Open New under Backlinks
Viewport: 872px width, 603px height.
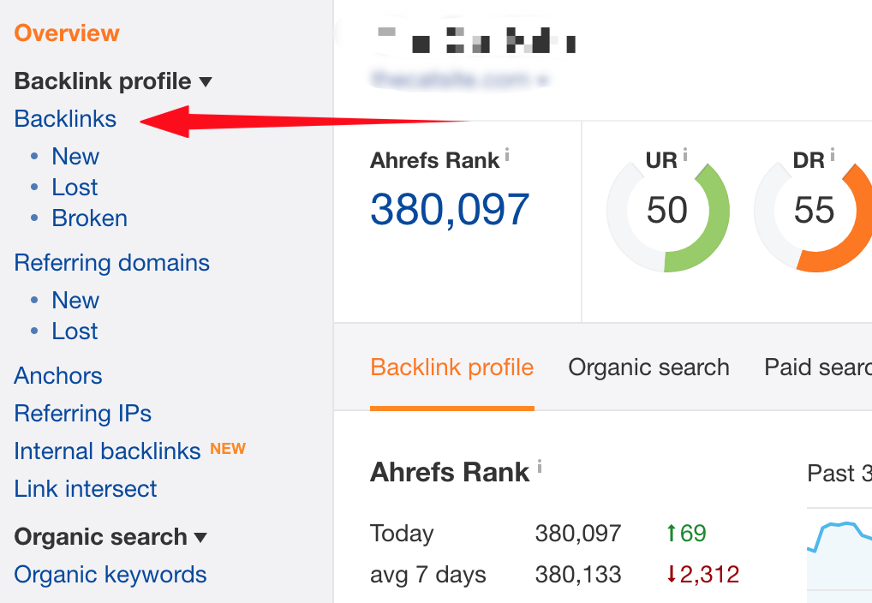tap(75, 156)
